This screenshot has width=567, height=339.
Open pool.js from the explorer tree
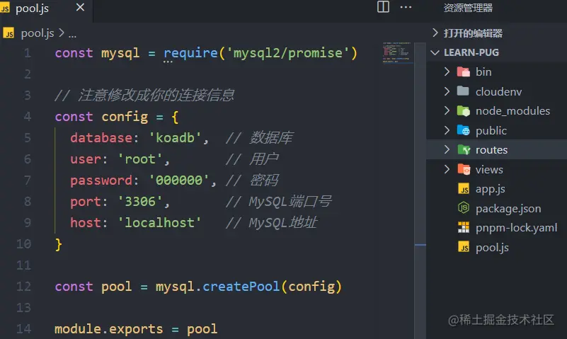(492, 248)
